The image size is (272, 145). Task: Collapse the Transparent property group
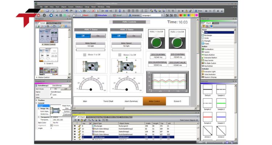coord(39,117)
